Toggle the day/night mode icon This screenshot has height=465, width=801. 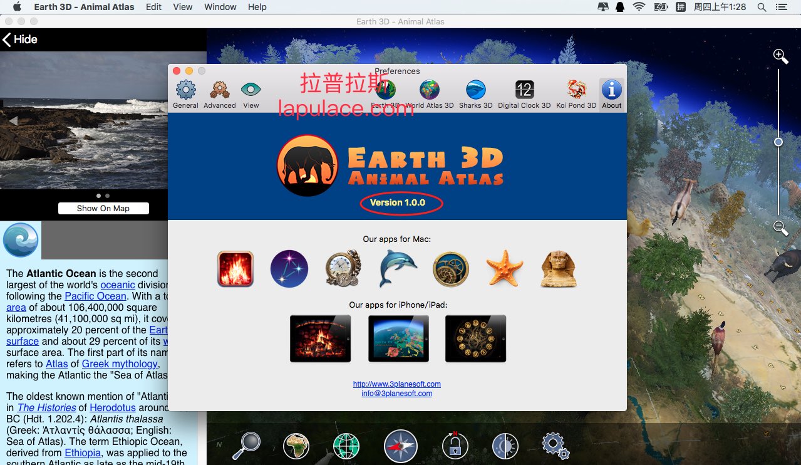pos(504,446)
